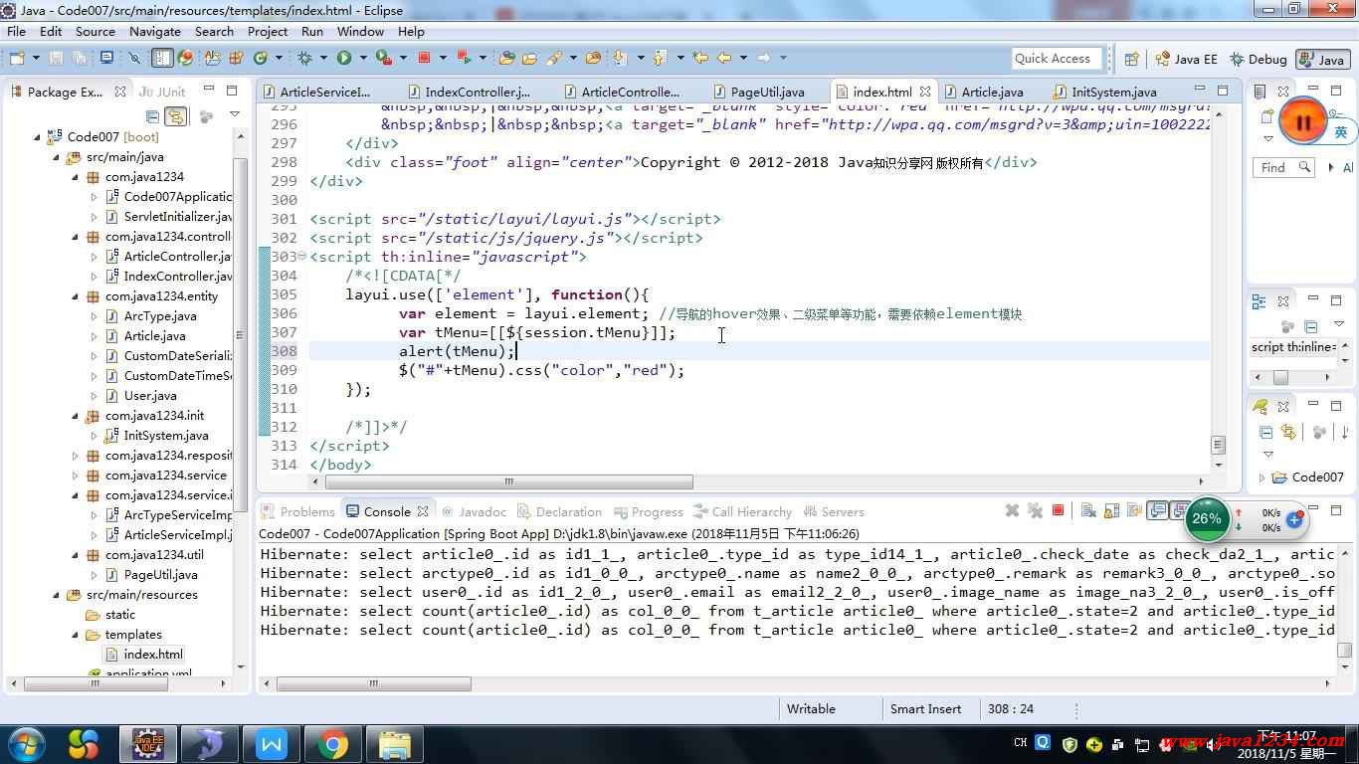
Task: Select PageUtil.java in Package Explorer
Action: tap(150, 575)
